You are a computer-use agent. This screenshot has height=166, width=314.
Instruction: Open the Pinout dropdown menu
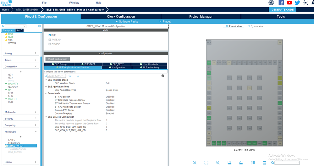(x=165, y=21)
